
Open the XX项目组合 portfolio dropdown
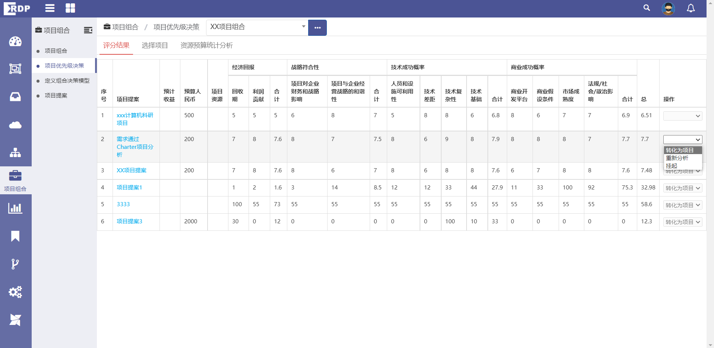click(257, 27)
